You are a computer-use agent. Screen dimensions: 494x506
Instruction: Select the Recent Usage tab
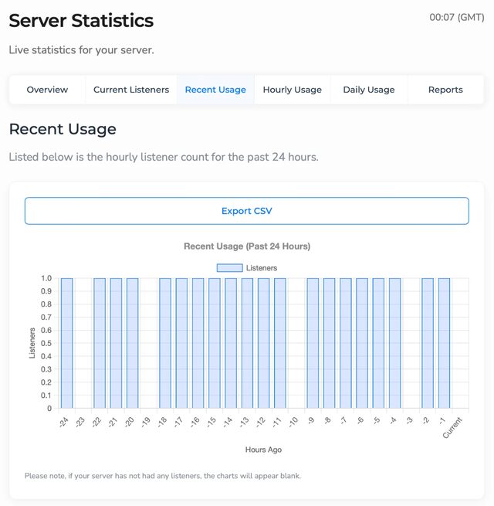pos(215,90)
